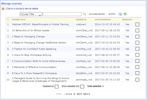This screenshot has width=147, height=100.
Task: Click course ID qmrimgts_vod
Action: click(x=84, y=80)
